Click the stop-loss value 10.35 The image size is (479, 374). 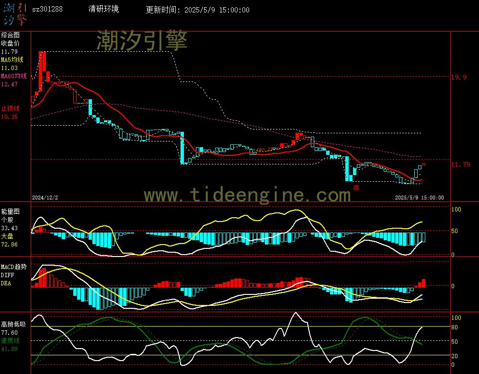(x=10, y=117)
